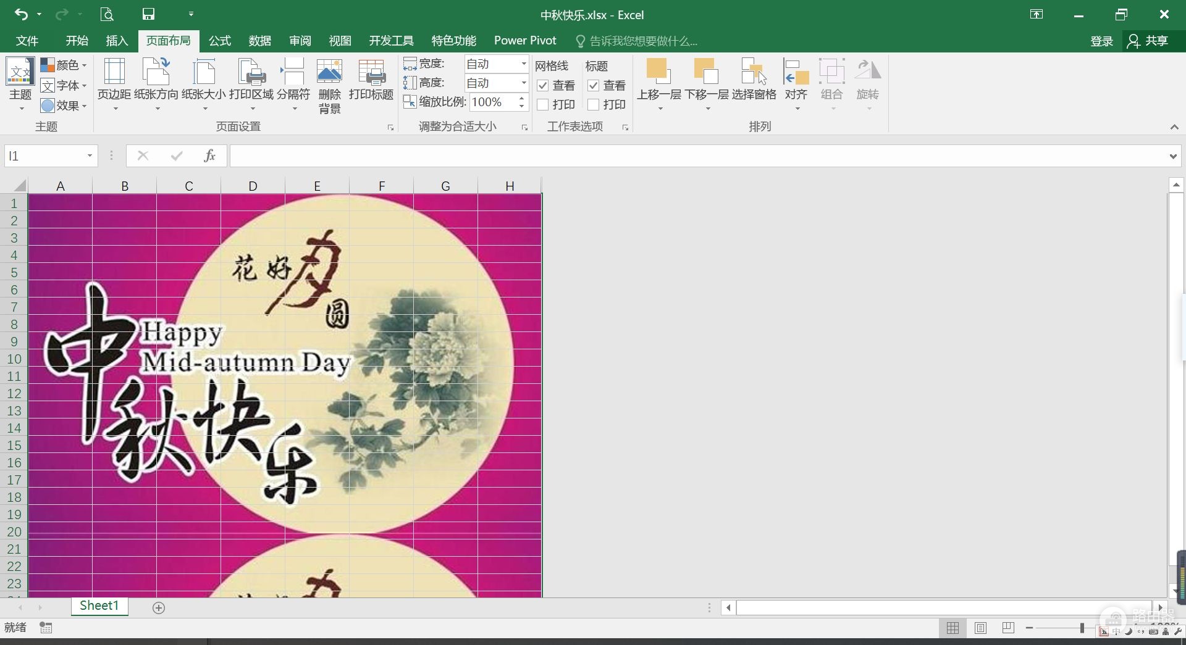Image resolution: width=1186 pixels, height=645 pixels.
Task: Open 纸张大小 paper size options
Action: coord(204,84)
